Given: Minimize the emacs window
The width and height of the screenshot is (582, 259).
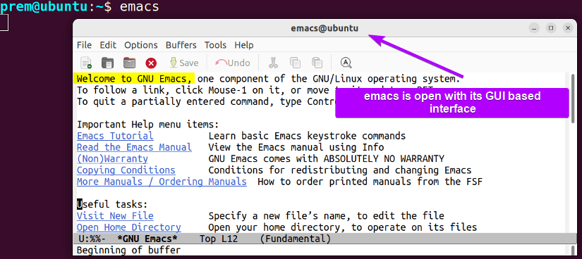Looking at the screenshot, I should 534,28.
